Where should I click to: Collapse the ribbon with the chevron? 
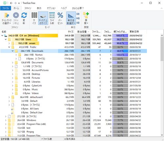(161, 8)
